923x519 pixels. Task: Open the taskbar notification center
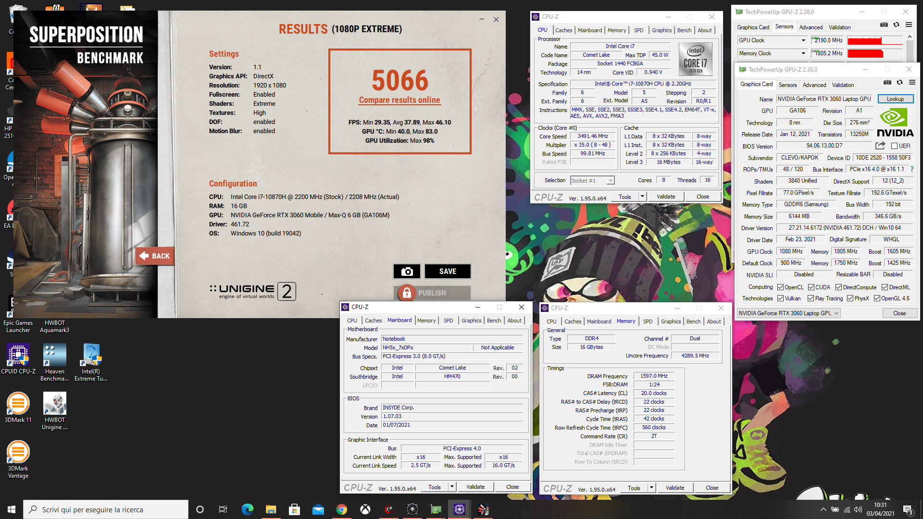pyautogui.click(x=908, y=509)
